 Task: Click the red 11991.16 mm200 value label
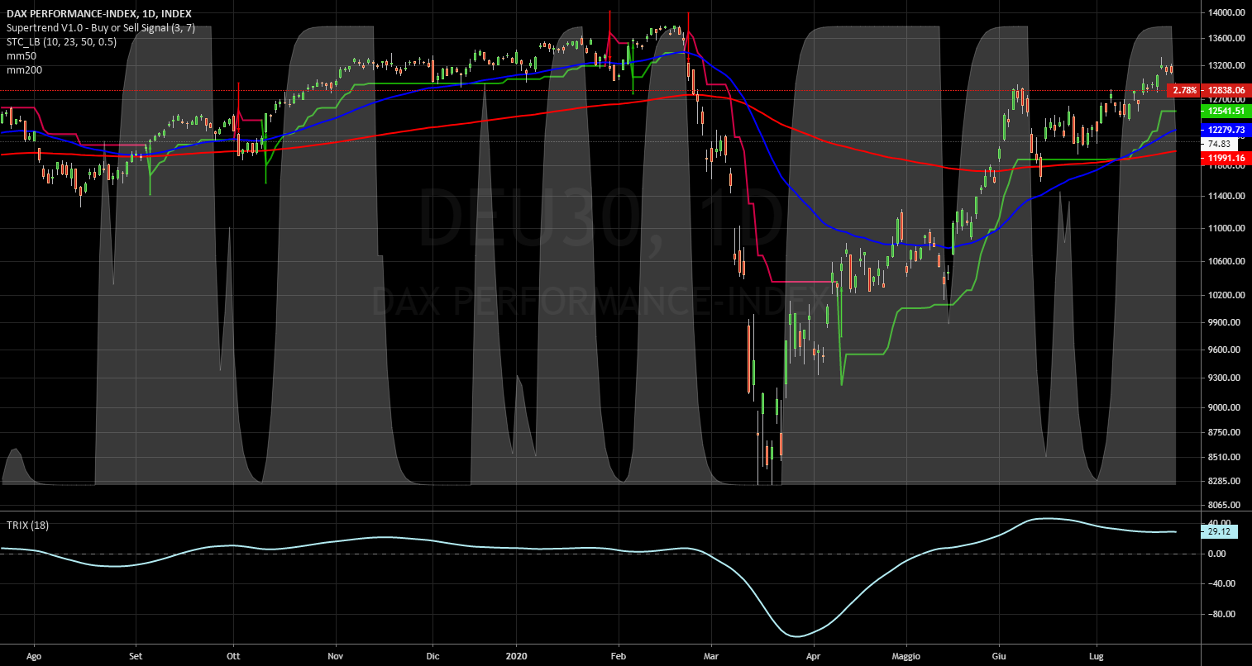point(1226,157)
